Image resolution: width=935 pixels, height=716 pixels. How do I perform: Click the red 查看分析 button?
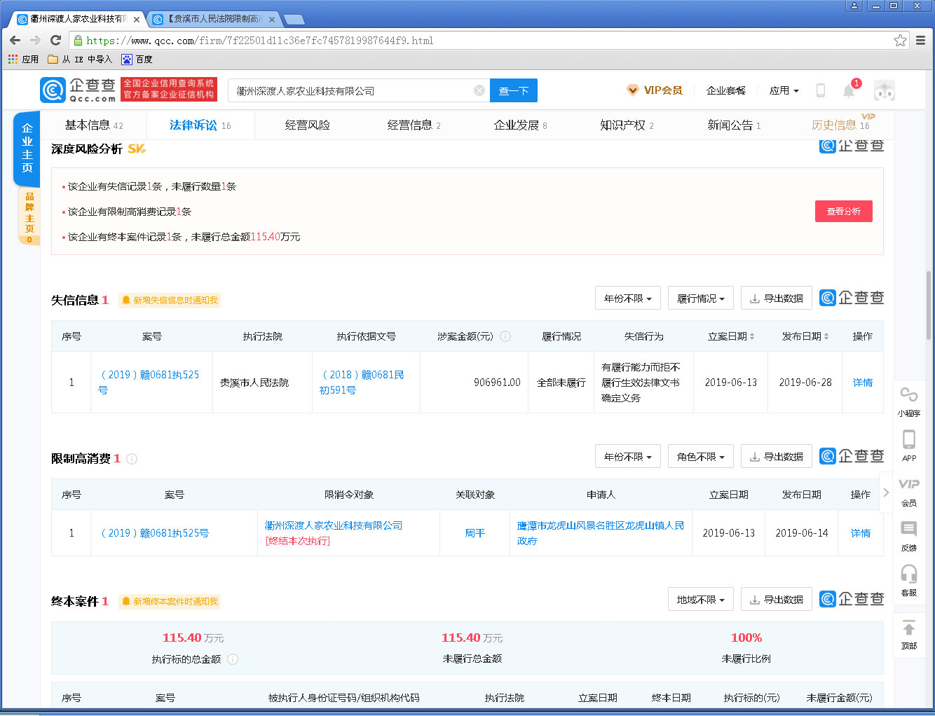pyautogui.click(x=843, y=212)
